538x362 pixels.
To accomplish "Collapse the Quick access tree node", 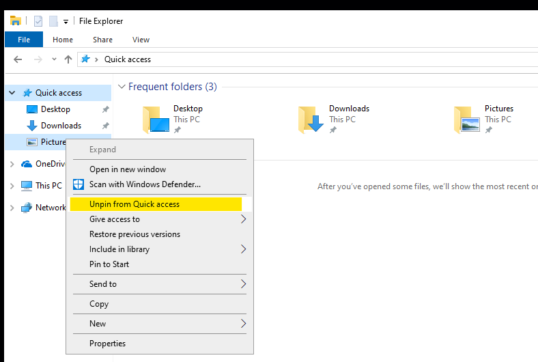I will 12,93.
